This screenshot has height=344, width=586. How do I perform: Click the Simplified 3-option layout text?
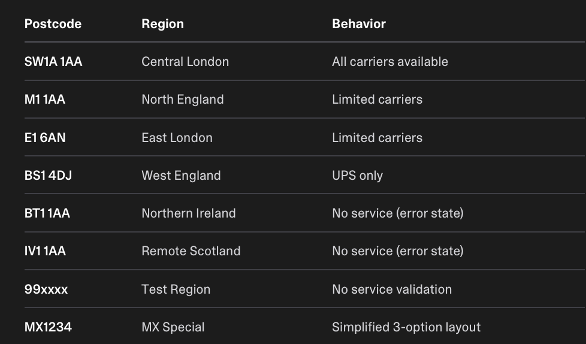406,327
